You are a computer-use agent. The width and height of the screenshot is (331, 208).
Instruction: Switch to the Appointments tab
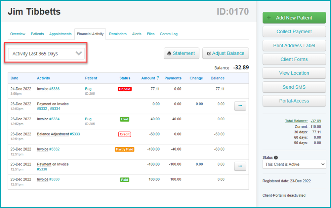[60, 34]
